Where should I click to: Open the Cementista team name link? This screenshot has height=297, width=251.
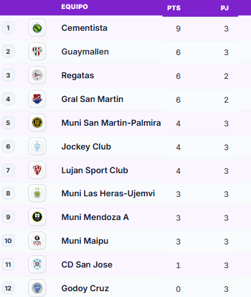tap(84, 28)
